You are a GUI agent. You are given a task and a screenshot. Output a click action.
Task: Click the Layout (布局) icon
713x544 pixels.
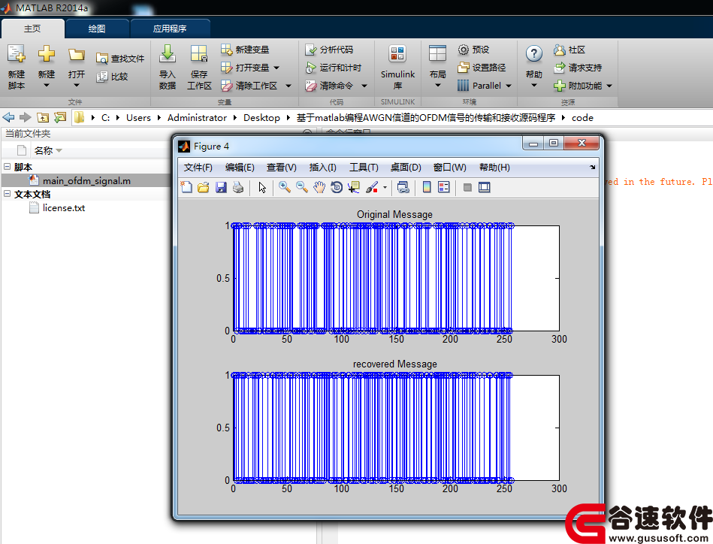[437, 54]
